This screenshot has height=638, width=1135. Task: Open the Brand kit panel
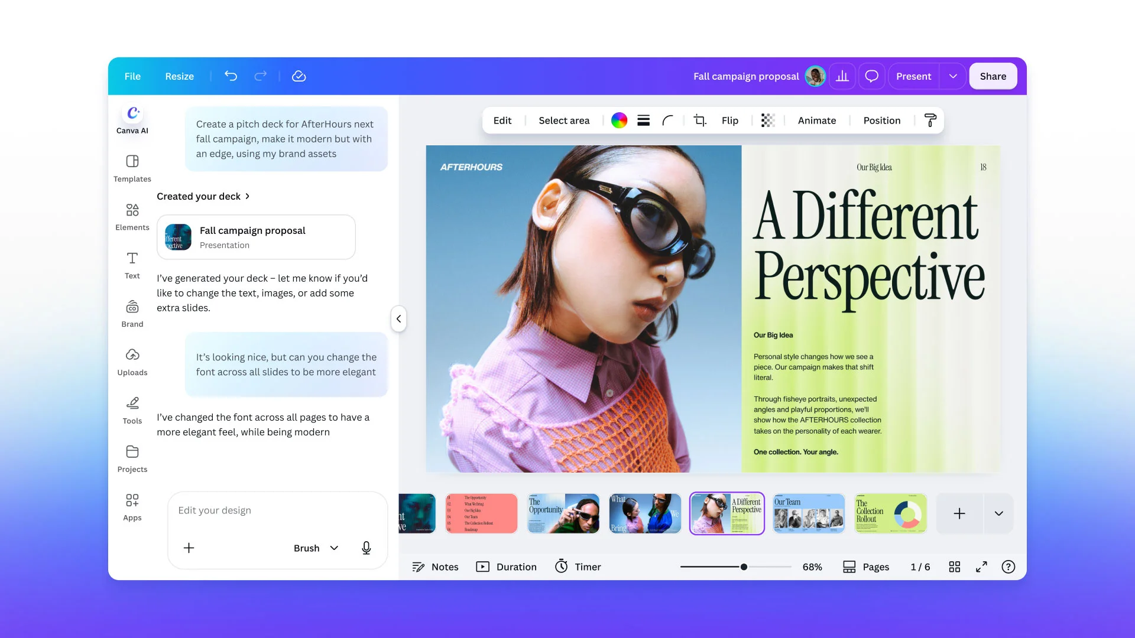tap(132, 314)
